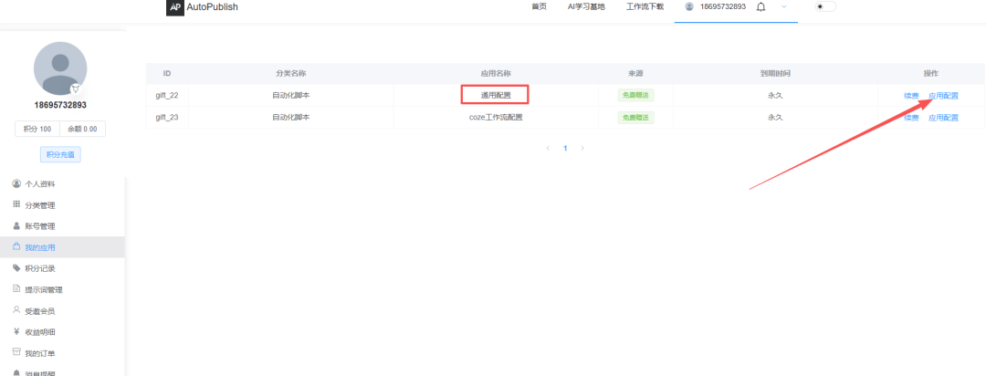
Task: Click the previous page arrow
Action: [548, 149]
